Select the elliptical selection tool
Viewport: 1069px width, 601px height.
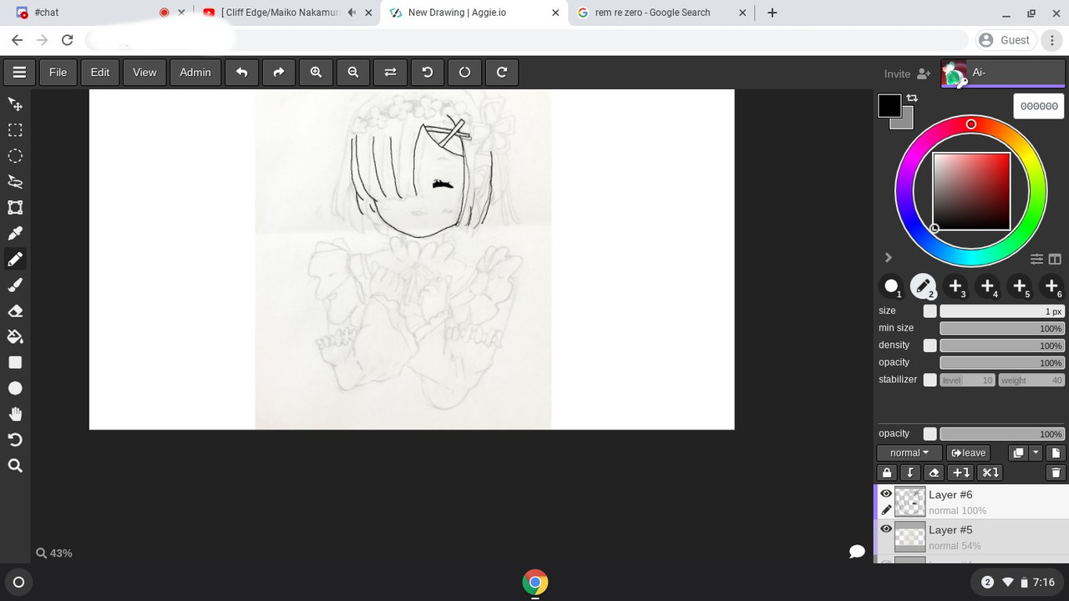pyautogui.click(x=15, y=156)
